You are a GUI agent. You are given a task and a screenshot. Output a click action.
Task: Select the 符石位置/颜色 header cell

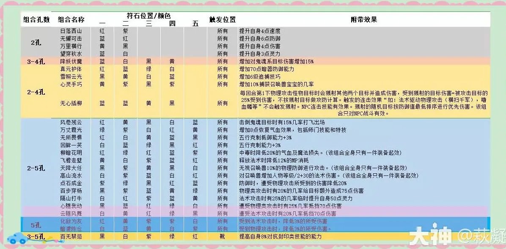coord(148,14)
